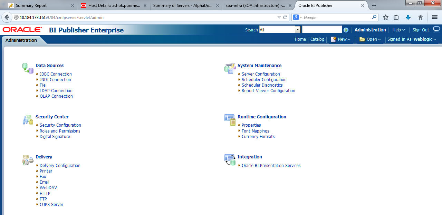
Task: Open a new browser tab with plus
Action: click(374, 6)
